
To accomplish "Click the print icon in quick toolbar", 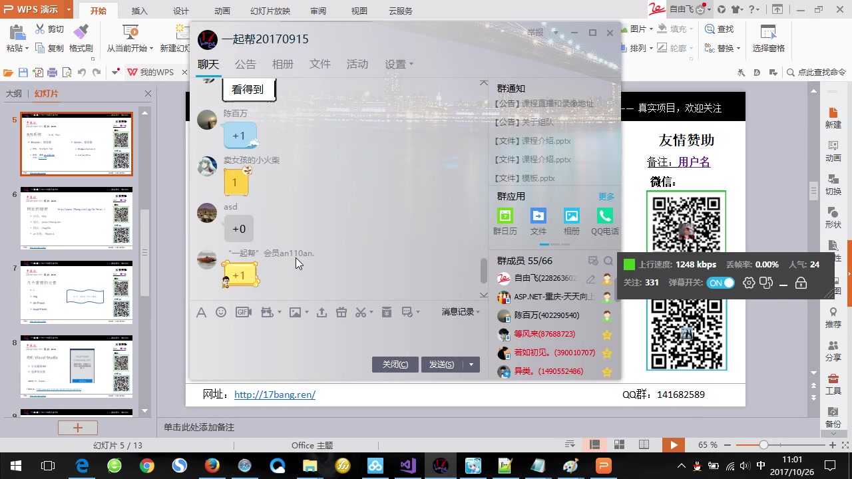I will [52, 73].
